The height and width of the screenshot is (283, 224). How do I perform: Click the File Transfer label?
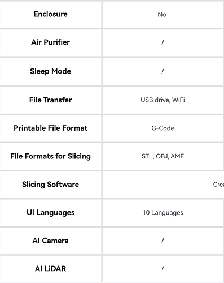click(x=50, y=100)
